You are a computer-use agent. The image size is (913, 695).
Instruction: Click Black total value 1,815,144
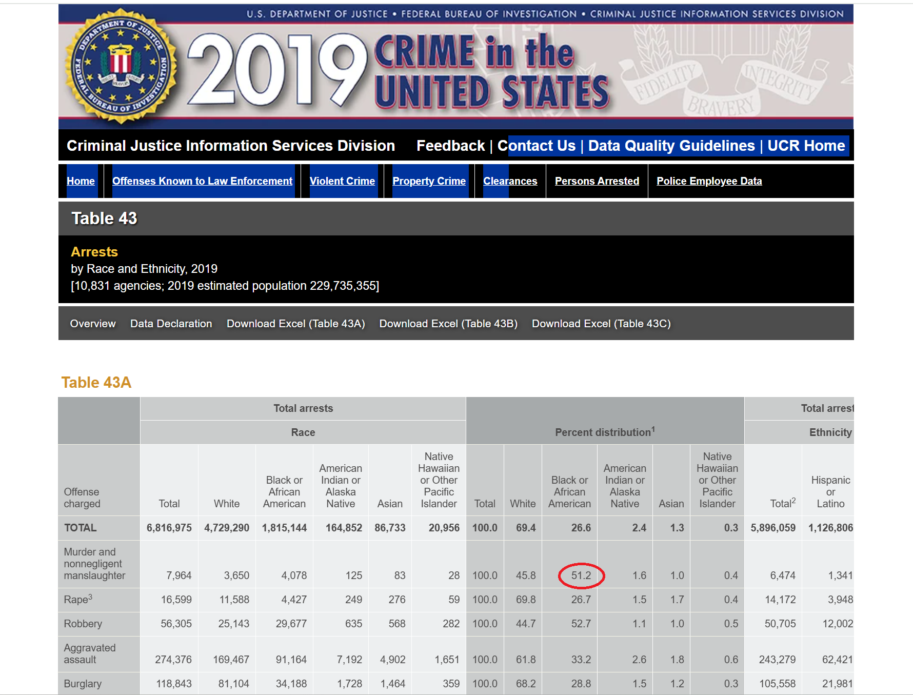284,528
